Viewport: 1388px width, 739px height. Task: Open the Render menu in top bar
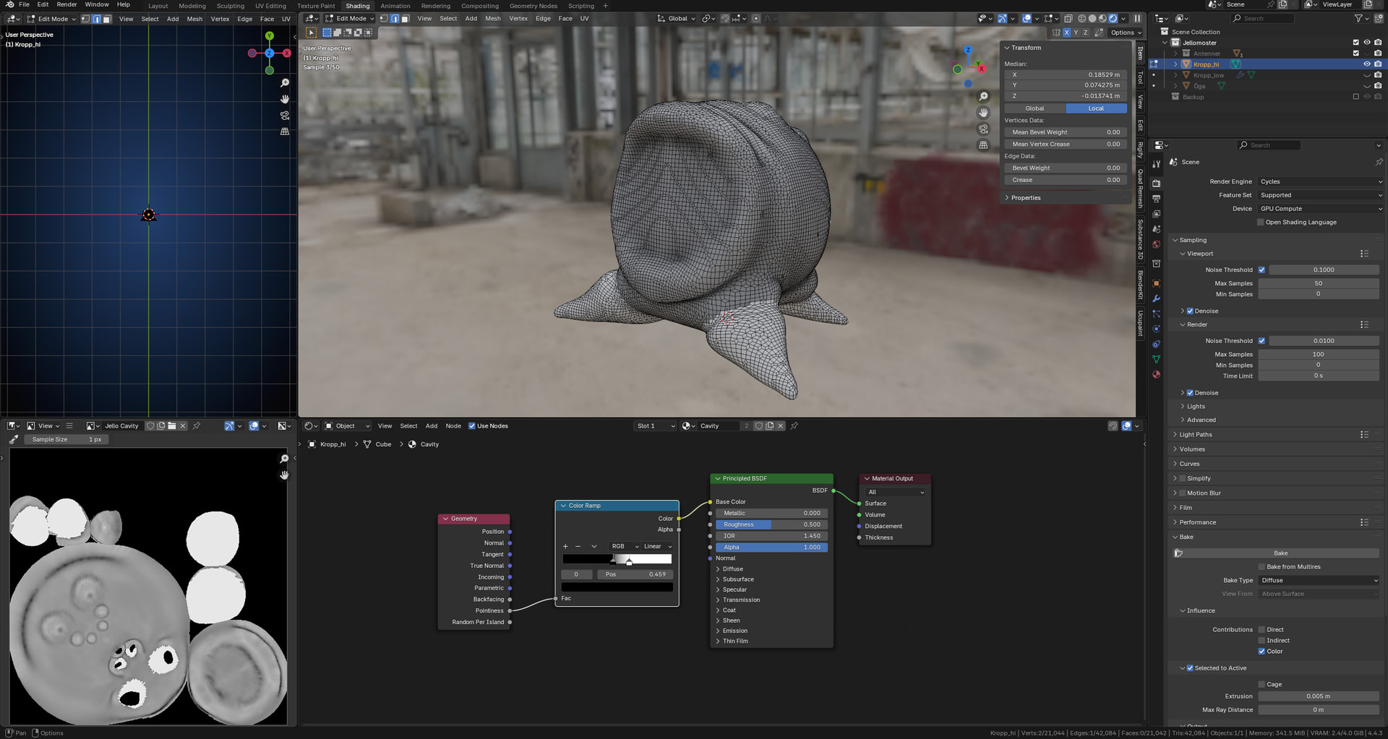point(67,4)
